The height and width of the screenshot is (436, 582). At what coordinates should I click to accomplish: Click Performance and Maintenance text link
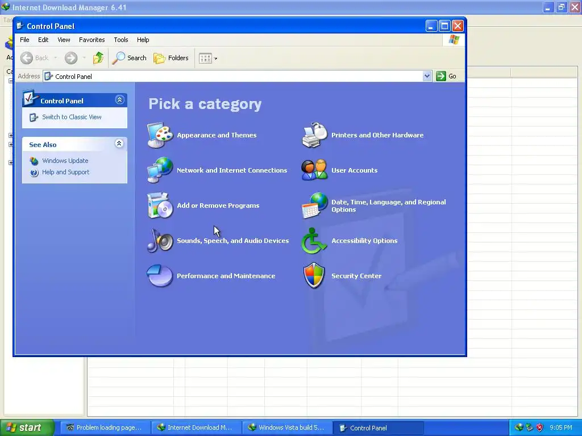[226, 276]
